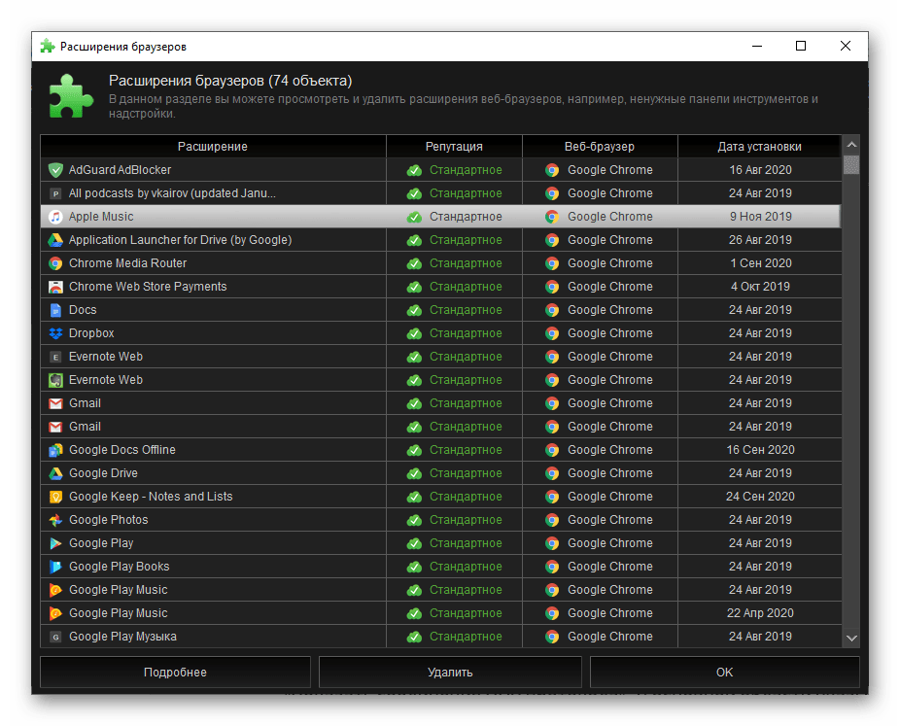The image size is (900, 726).
Task: Click the reputation checkmark in Dropbox row
Action: (x=414, y=333)
